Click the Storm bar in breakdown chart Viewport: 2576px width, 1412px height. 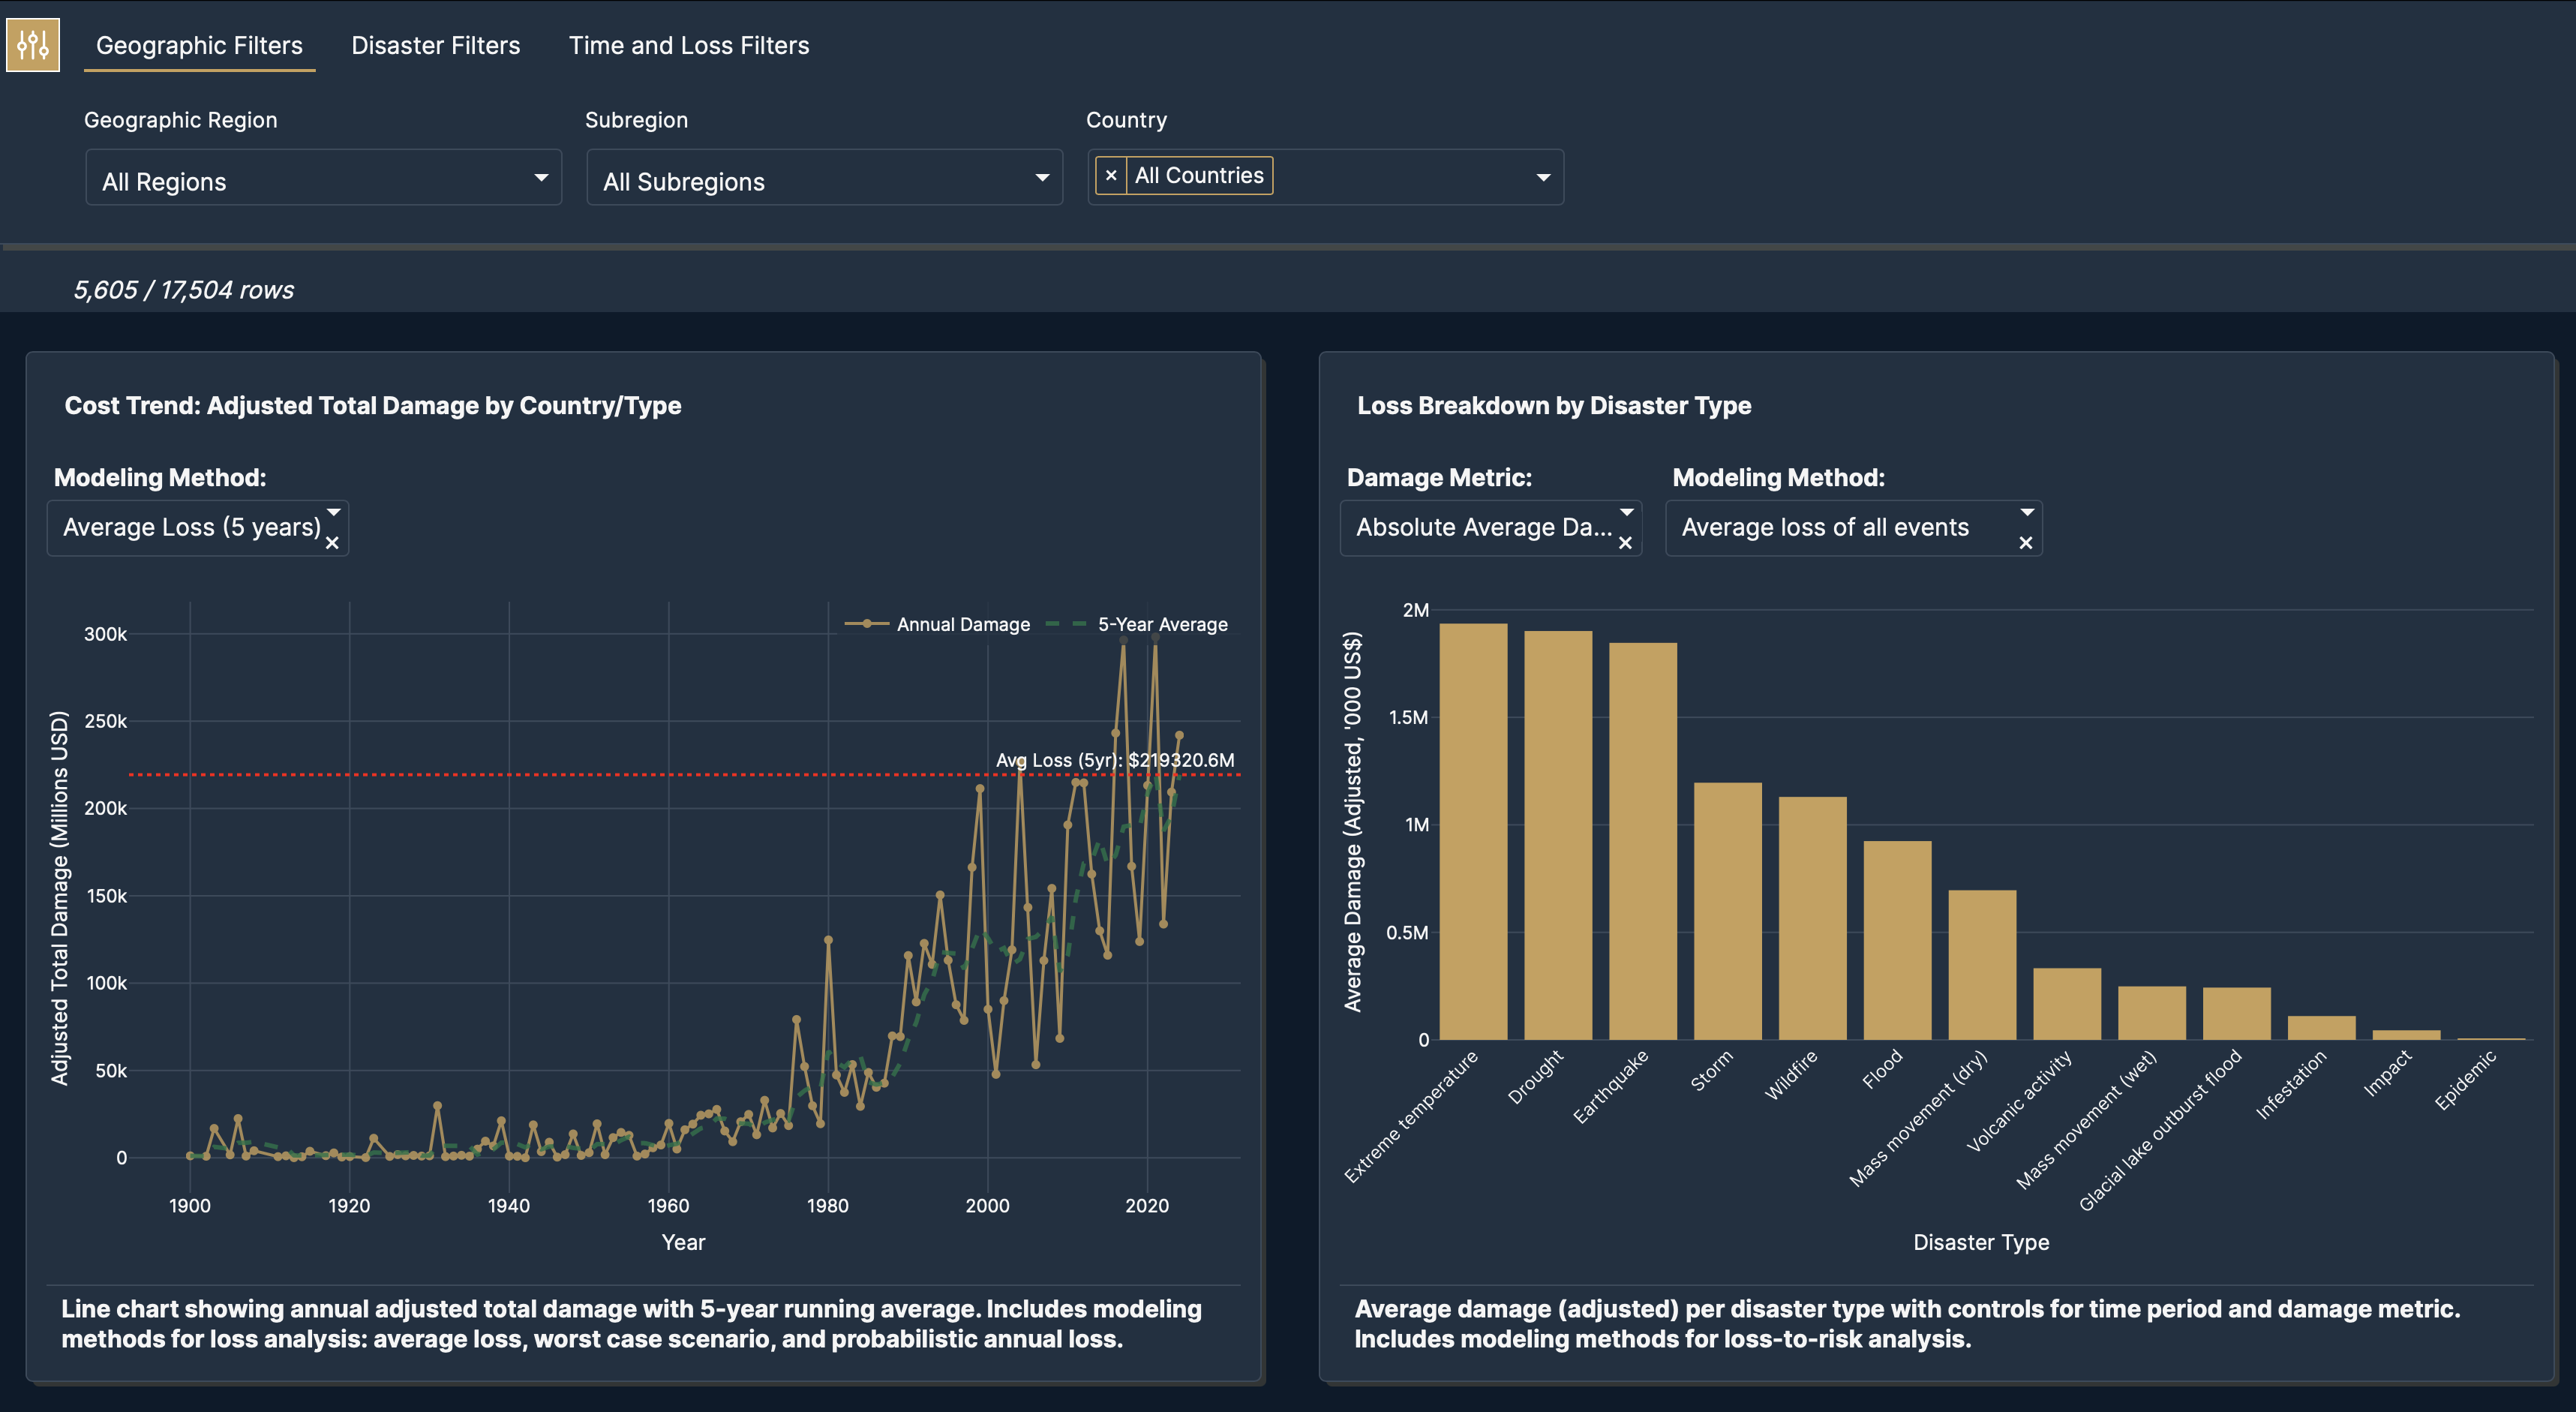pos(1727,911)
